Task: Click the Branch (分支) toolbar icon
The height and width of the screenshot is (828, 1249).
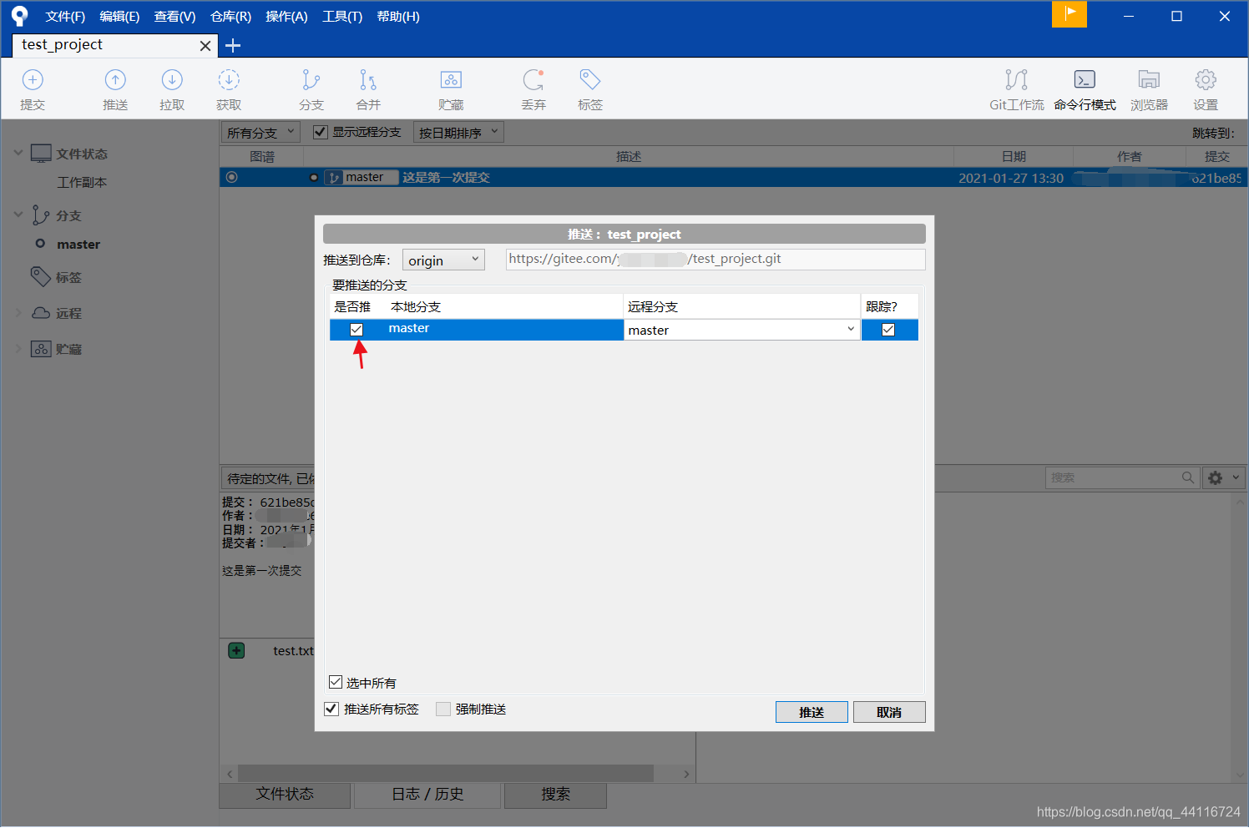Action: pos(311,80)
